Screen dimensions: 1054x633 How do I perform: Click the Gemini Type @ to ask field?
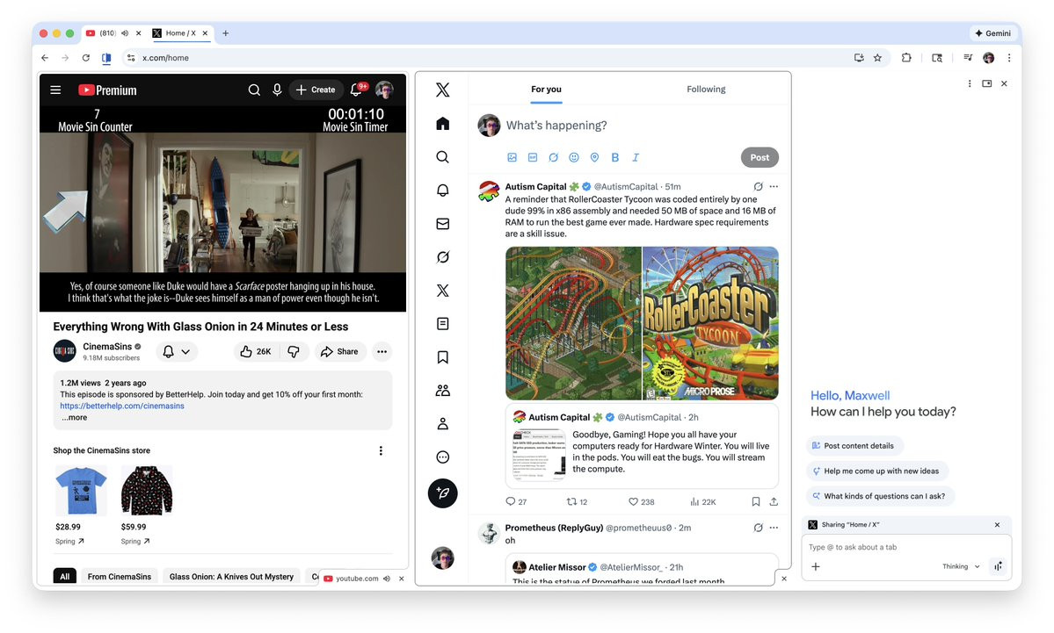(x=906, y=547)
